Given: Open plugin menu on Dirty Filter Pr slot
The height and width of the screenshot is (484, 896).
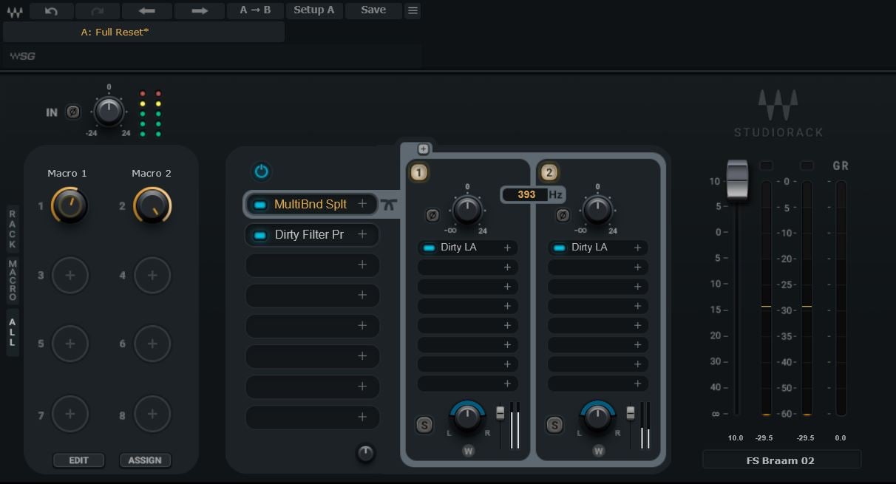Looking at the screenshot, I should (x=362, y=234).
